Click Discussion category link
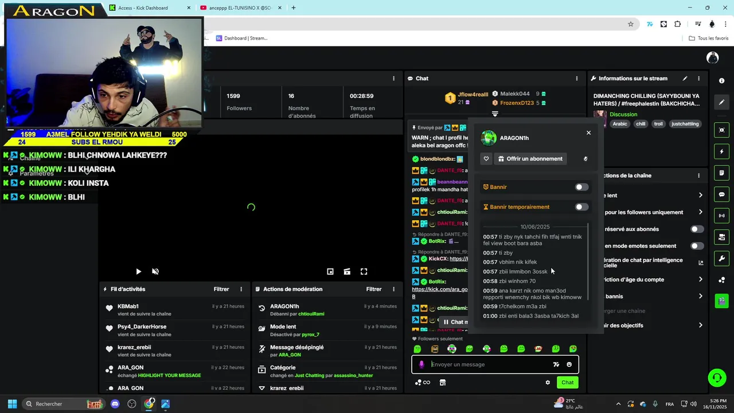 623,114
